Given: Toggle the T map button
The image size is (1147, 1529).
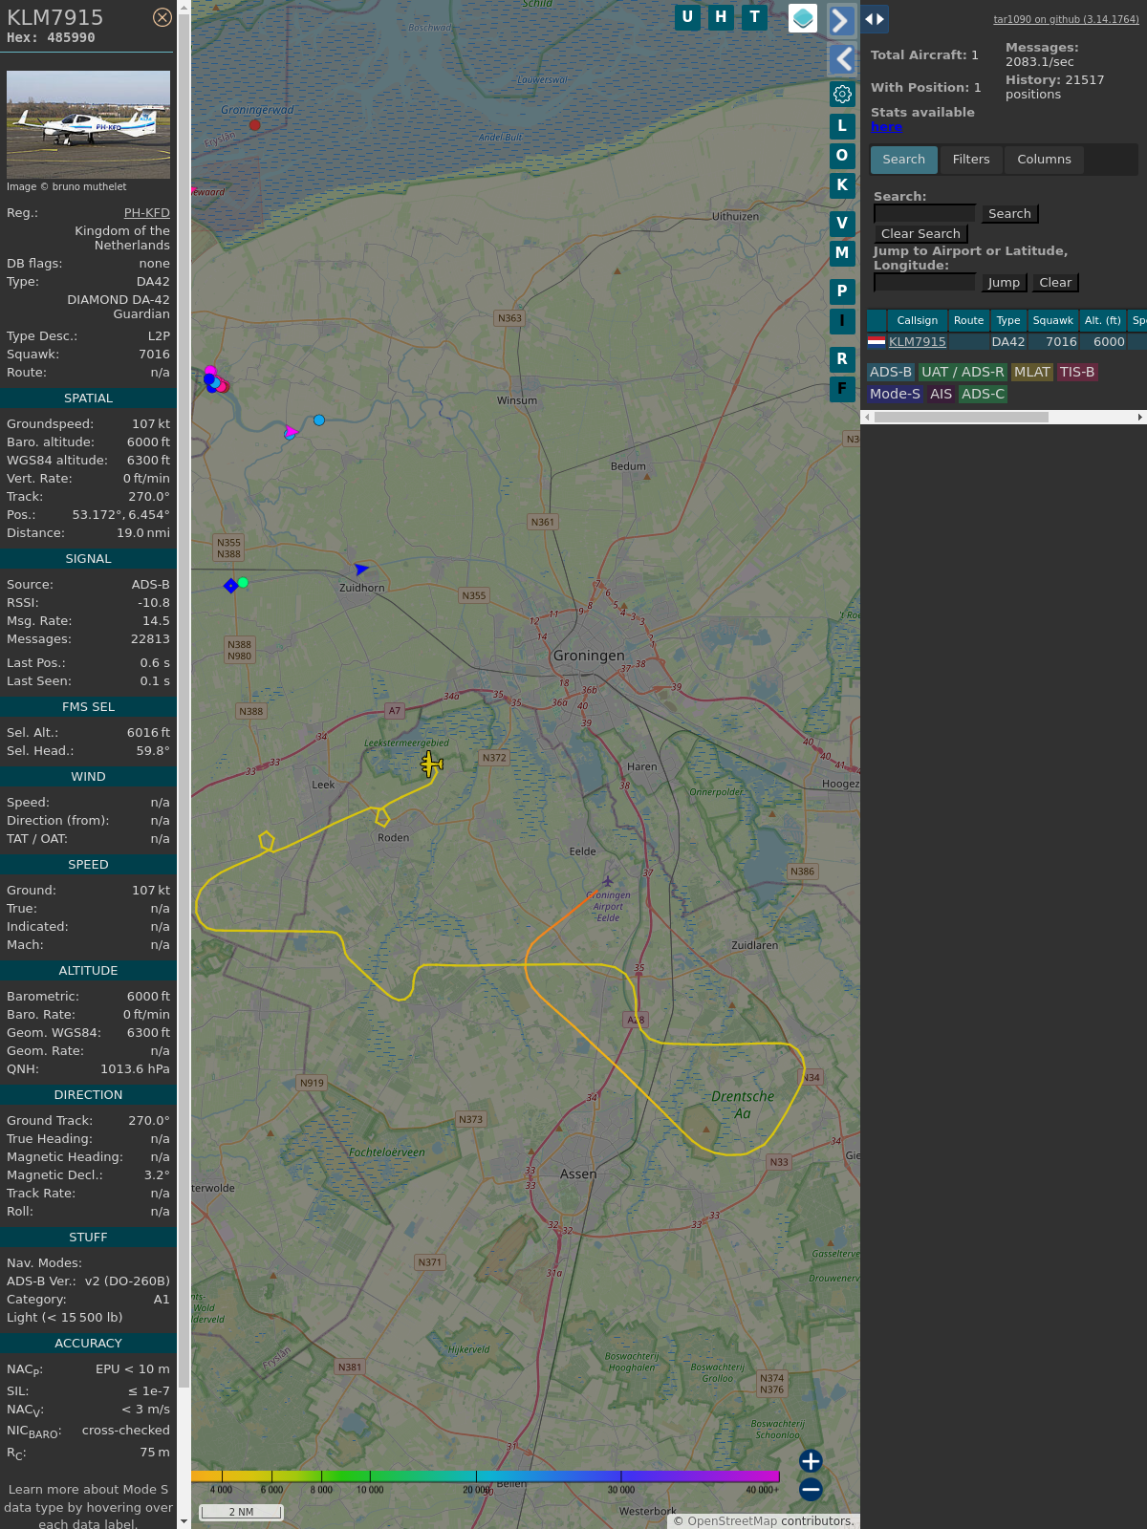Looking at the screenshot, I should (x=755, y=17).
